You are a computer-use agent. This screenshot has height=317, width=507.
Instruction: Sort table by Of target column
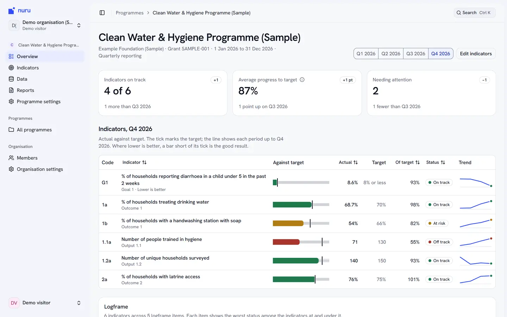[x=407, y=162]
